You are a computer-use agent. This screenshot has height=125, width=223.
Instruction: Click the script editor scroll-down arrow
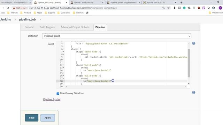189,84
